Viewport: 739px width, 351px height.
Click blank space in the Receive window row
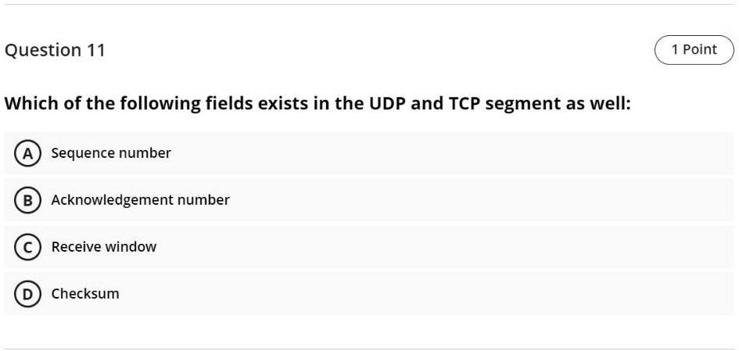443,247
